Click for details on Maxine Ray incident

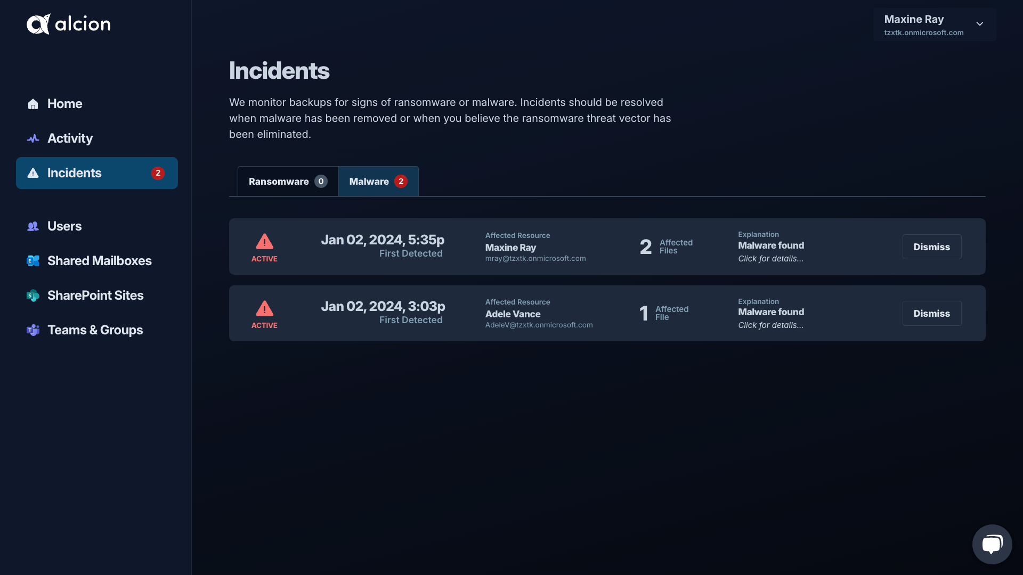[770, 259]
